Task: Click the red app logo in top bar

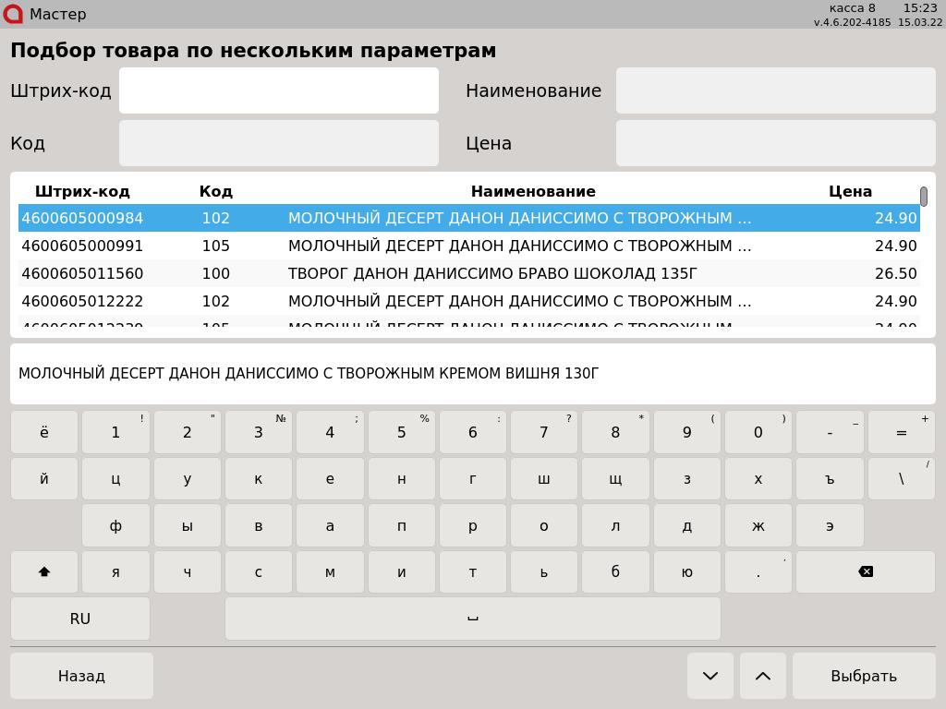Action: pos(13,14)
